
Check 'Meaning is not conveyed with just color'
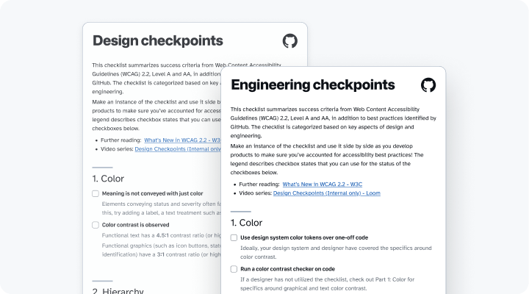pyautogui.click(x=96, y=194)
